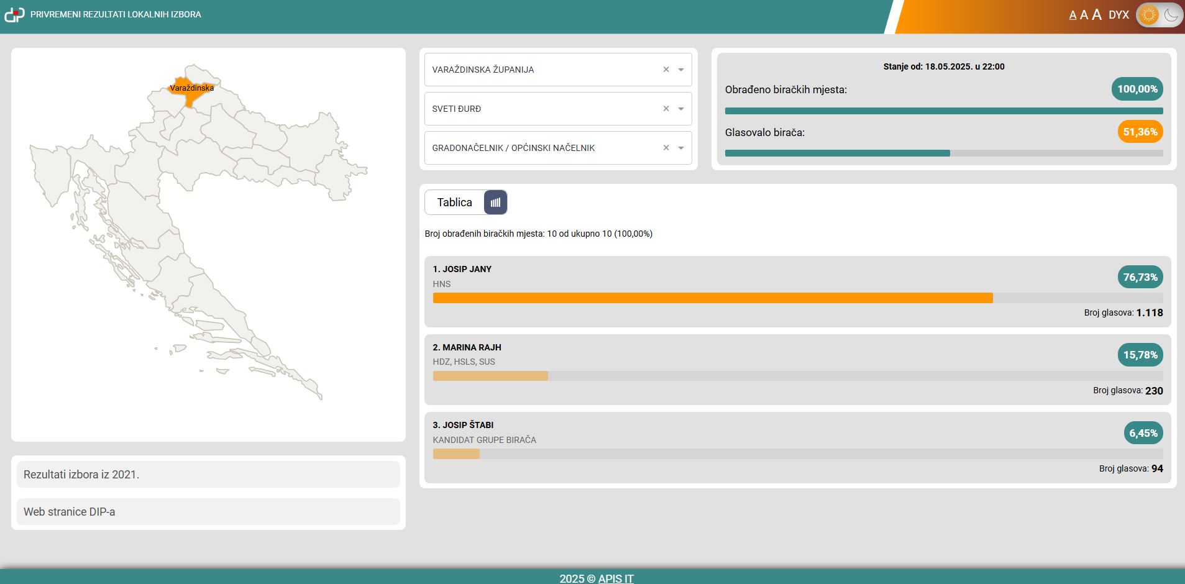Click label KANDIDAT GRUPE BIRAČA

click(x=485, y=440)
